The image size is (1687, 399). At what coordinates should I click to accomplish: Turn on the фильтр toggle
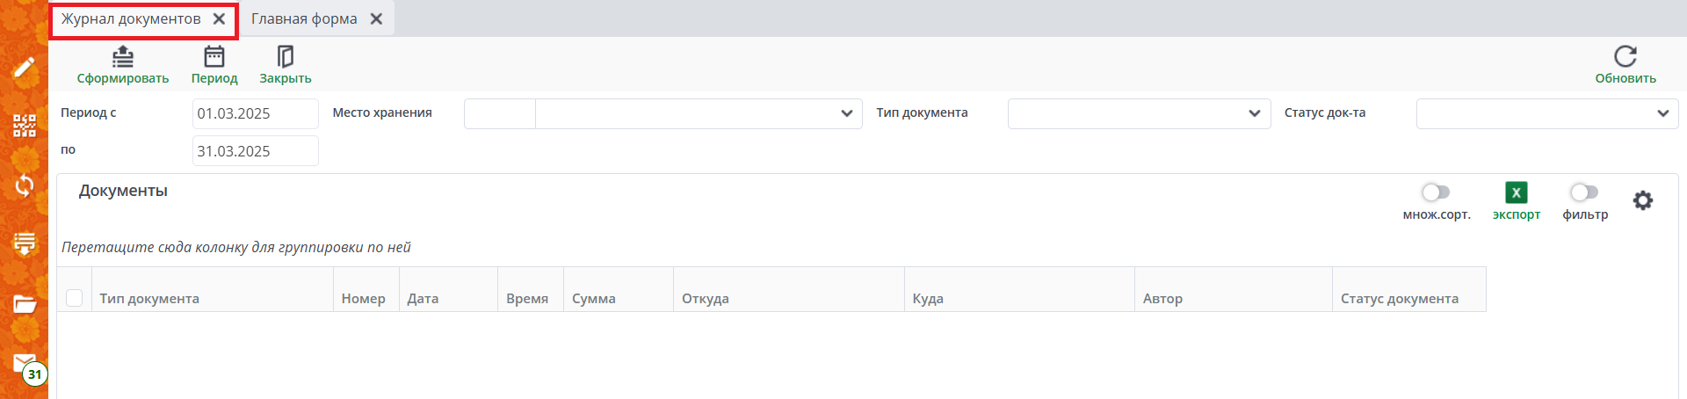click(x=1584, y=192)
